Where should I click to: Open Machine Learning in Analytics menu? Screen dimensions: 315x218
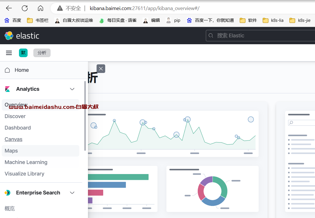26,162
